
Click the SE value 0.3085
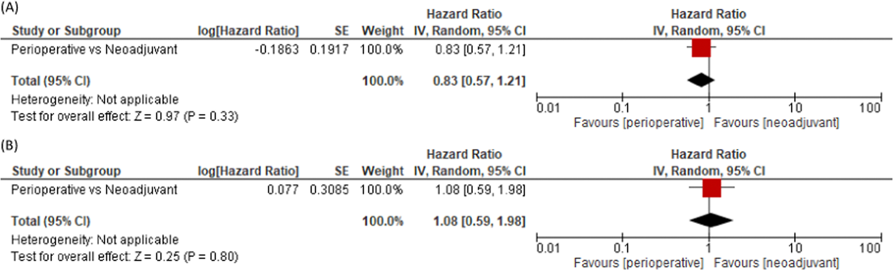coord(329,189)
